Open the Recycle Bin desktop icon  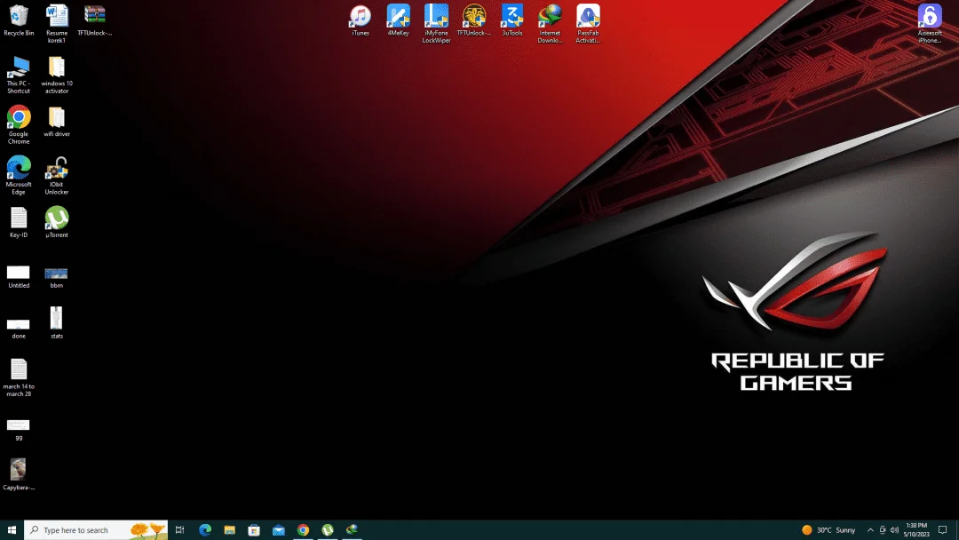[19, 20]
